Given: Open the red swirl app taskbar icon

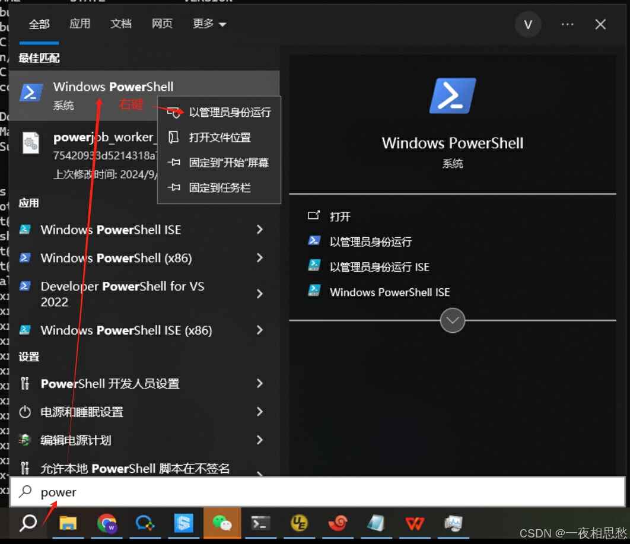Looking at the screenshot, I should [x=338, y=523].
